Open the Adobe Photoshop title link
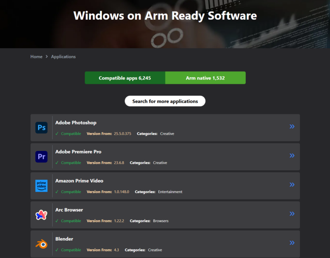 tap(76, 123)
